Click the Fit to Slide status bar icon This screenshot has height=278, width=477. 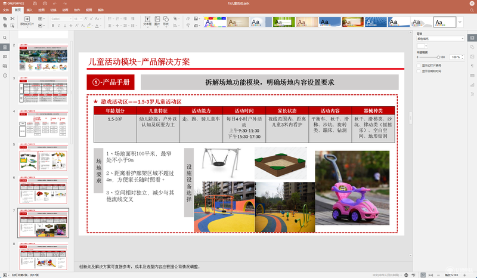[423, 275]
